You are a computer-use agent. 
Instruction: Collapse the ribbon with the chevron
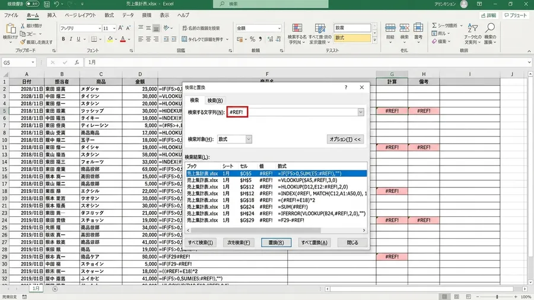tap(529, 50)
